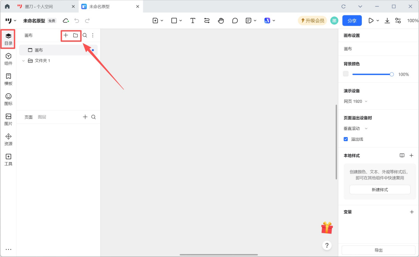Open the 图标 icons library panel
419x257 pixels.
(x=8, y=99)
